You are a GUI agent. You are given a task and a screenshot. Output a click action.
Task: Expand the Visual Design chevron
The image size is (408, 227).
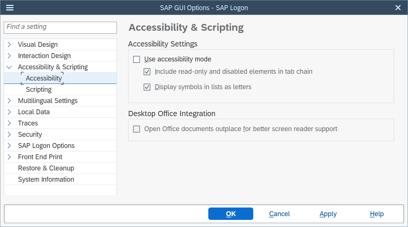9,45
